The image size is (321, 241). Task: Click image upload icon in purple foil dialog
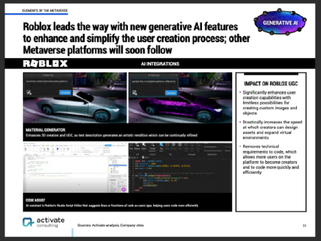134,93
